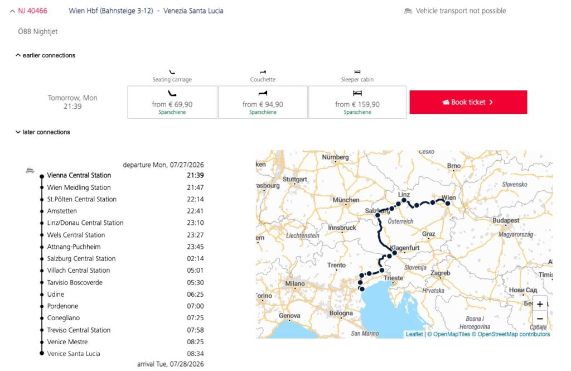Click the München city label on the map

coord(346,200)
